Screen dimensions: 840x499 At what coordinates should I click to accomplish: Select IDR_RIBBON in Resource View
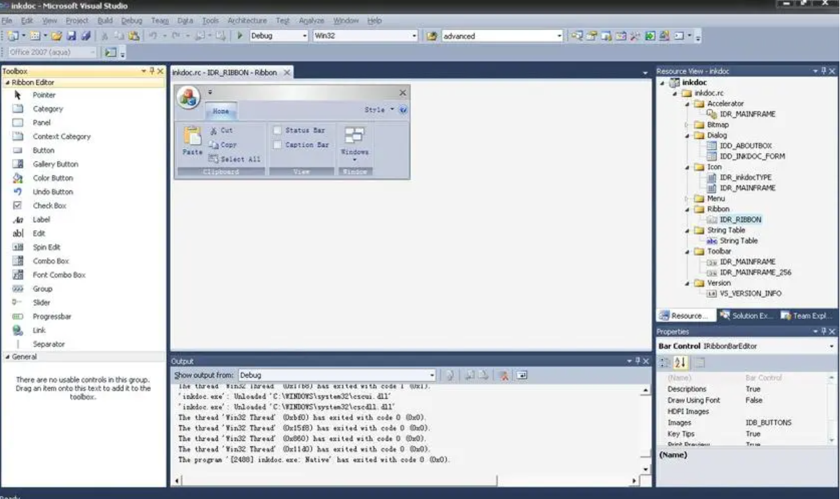(740, 220)
